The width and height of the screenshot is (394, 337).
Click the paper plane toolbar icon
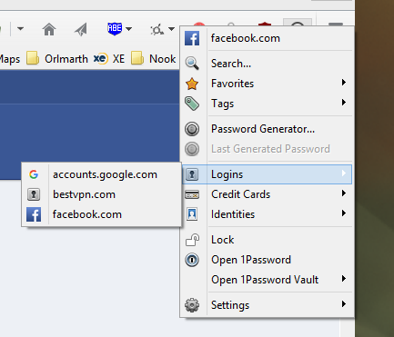(81, 29)
